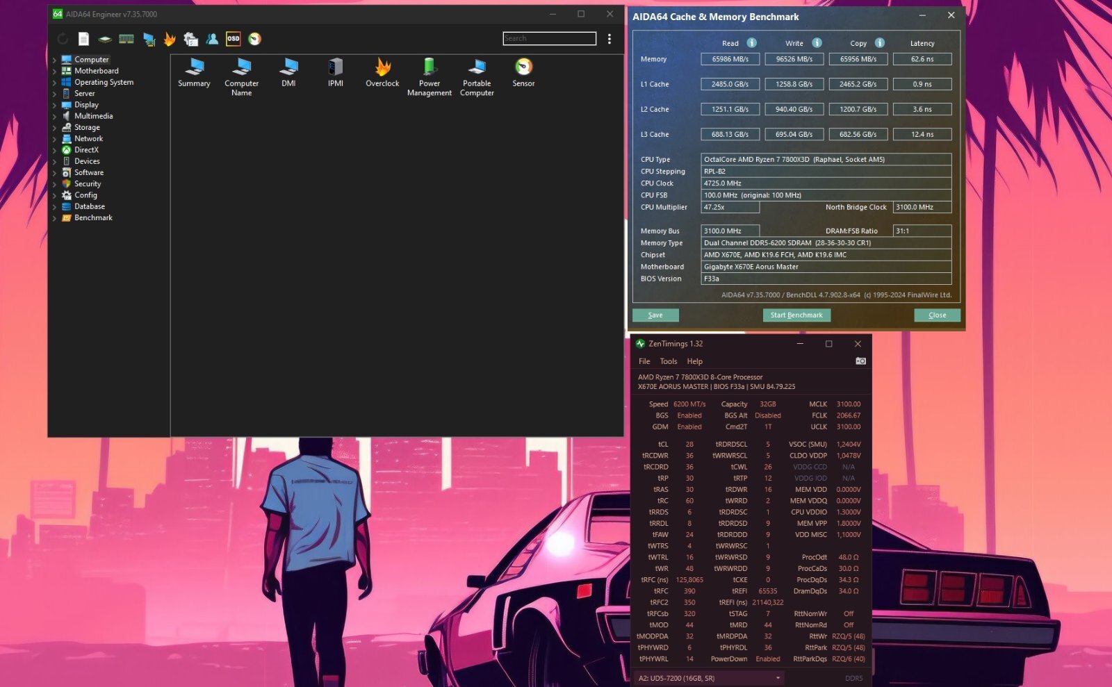Select Database in the AIDA64 tree
This screenshot has width=1112, height=687.
[x=90, y=206]
